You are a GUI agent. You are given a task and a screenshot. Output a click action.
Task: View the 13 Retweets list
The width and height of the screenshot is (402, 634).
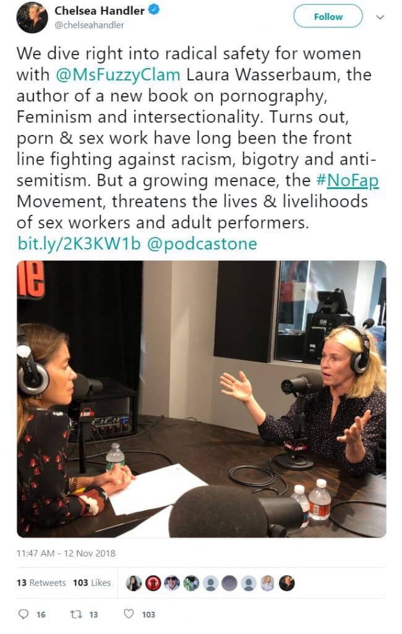click(41, 583)
